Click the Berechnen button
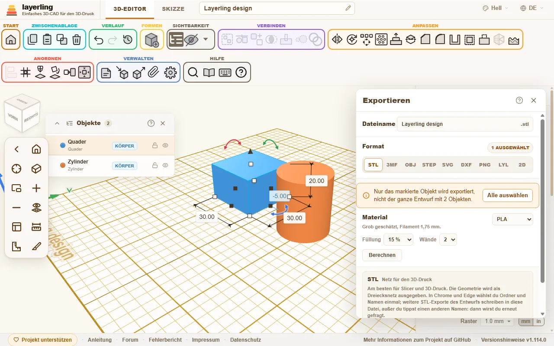554x346 pixels. [x=382, y=255]
